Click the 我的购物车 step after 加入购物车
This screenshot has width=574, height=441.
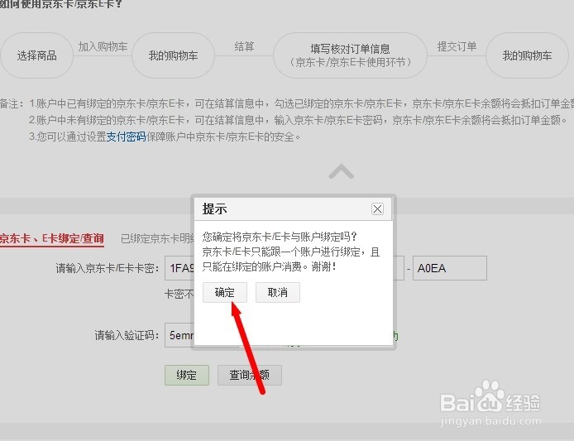pos(173,55)
